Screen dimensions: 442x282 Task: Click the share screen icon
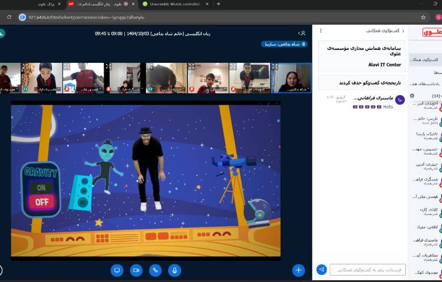coord(117,270)
